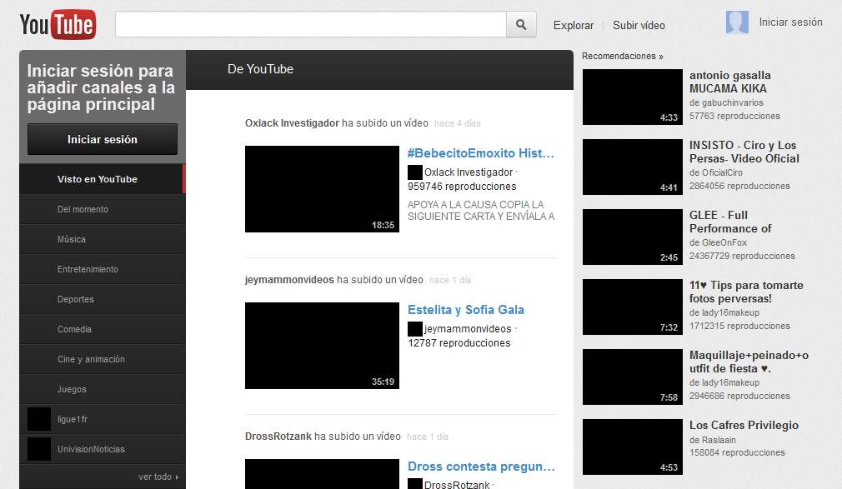
Task: Click Oxlack Investigador's channel avatar
Action: (x=414, y=172)
